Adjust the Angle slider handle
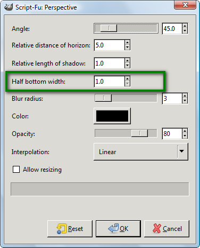The image size is (200, 248). [x=109, y=28]
